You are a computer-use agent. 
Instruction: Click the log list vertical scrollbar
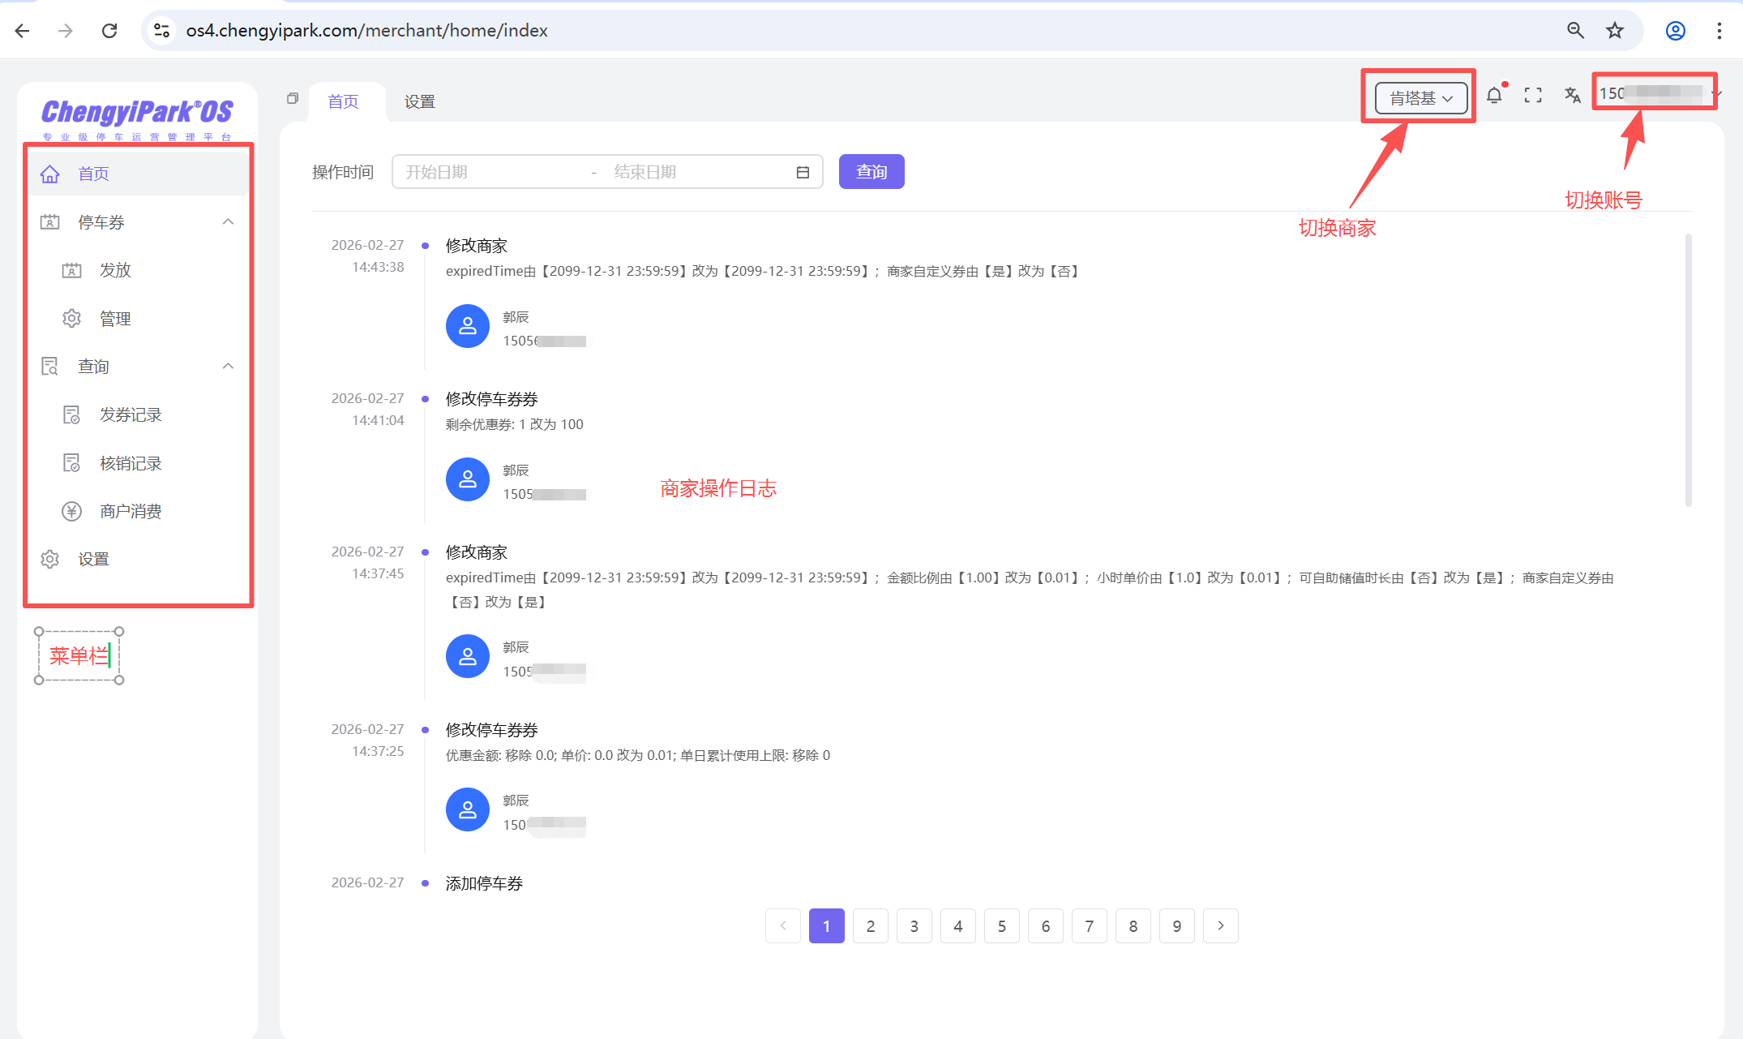(1688, 370)
